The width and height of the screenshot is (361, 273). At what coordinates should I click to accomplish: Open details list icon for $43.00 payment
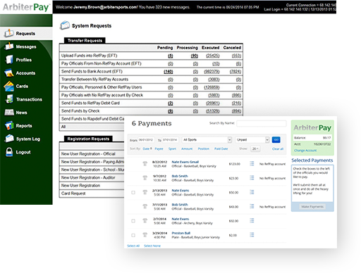click(x=252, y=206)
